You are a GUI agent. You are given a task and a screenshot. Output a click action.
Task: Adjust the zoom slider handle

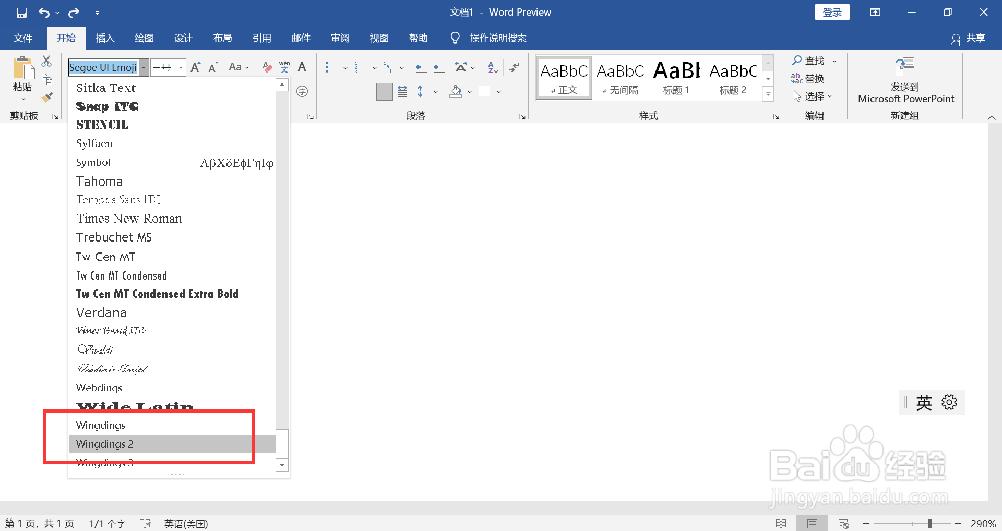[x=930, y=523]
